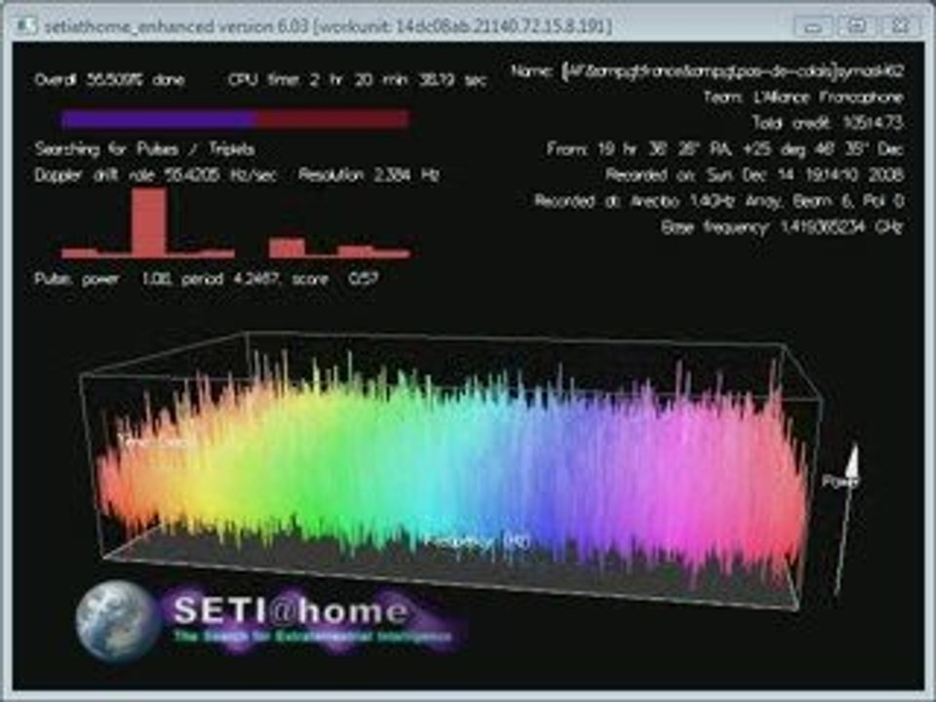Click 'The Search for Extraterrestrial Intelligence' tagline
Image resolution: width=936 pixels, height=702 pixels.
click(x=313, y=637)
